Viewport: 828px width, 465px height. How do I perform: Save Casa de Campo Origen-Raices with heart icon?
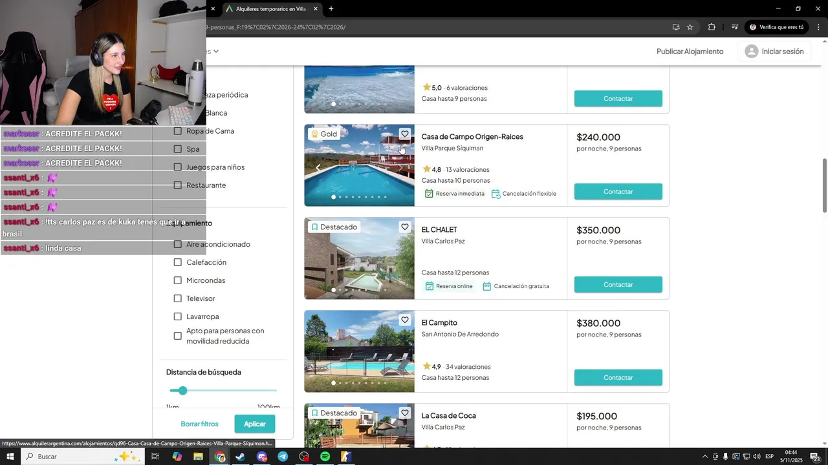click(x=404, y=134)
